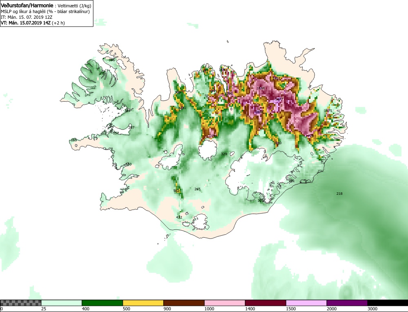The height and width of the screenshot is (312, 408).
Task: Click the map value '1530'
Action: (223, 70)
